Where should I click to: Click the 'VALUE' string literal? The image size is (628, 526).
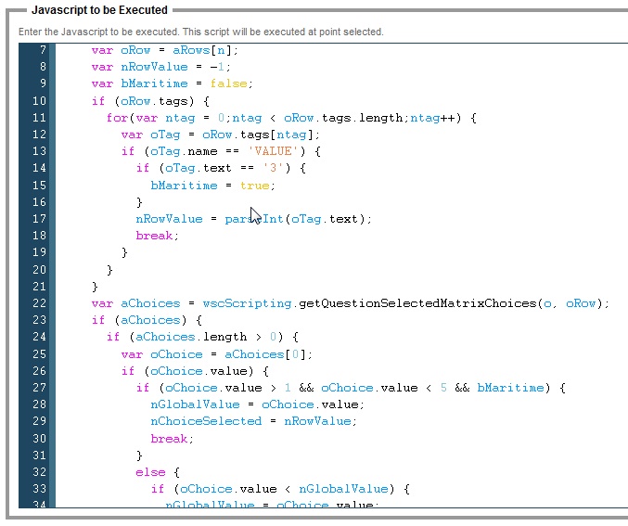(278, 151)
